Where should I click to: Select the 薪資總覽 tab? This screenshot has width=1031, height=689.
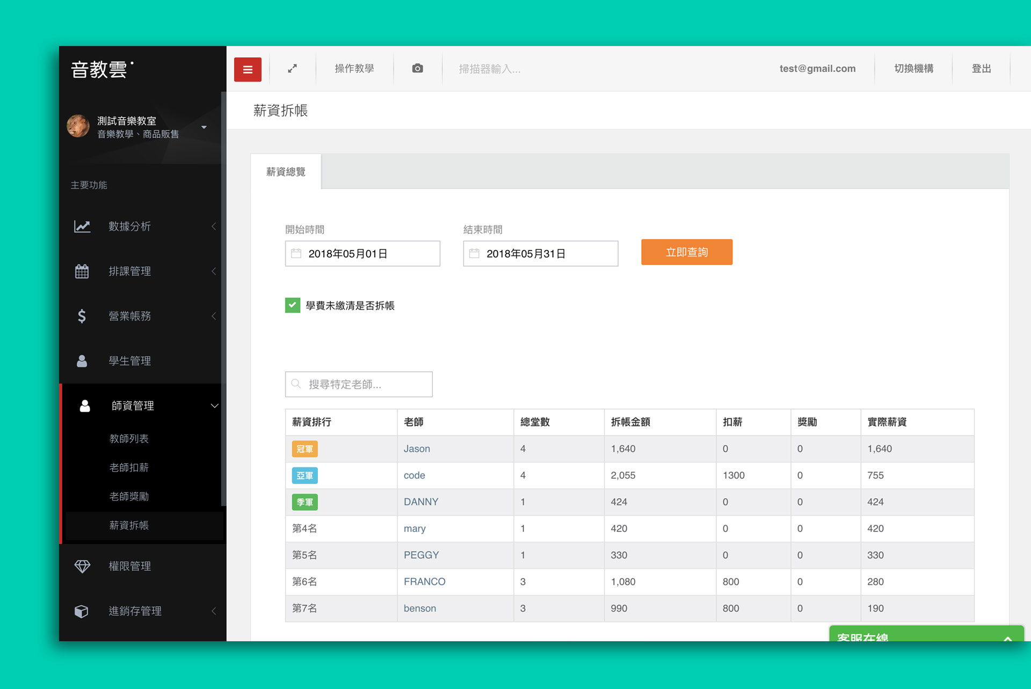click(286, 172)
